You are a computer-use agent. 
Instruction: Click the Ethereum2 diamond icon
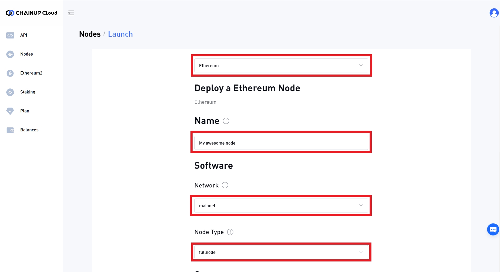[x=10, y=73]
